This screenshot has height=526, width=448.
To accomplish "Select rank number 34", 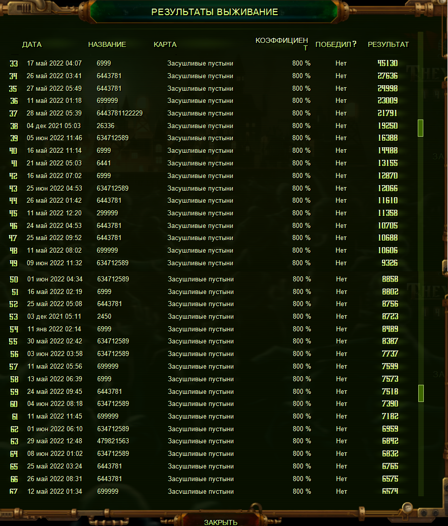I will pos(13,76).
